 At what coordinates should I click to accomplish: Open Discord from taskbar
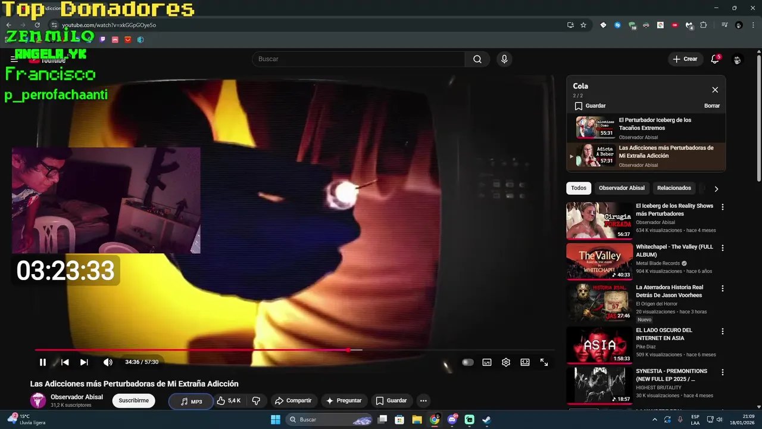click(x=452, y=419)
